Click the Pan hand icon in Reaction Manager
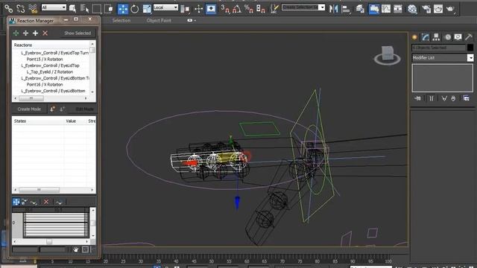This screenshot has width=477, height=268. click(x=75, y=249)
